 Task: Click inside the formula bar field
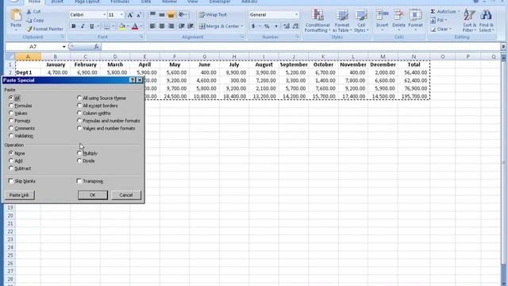pyautogui.click(x=300, y=47)
